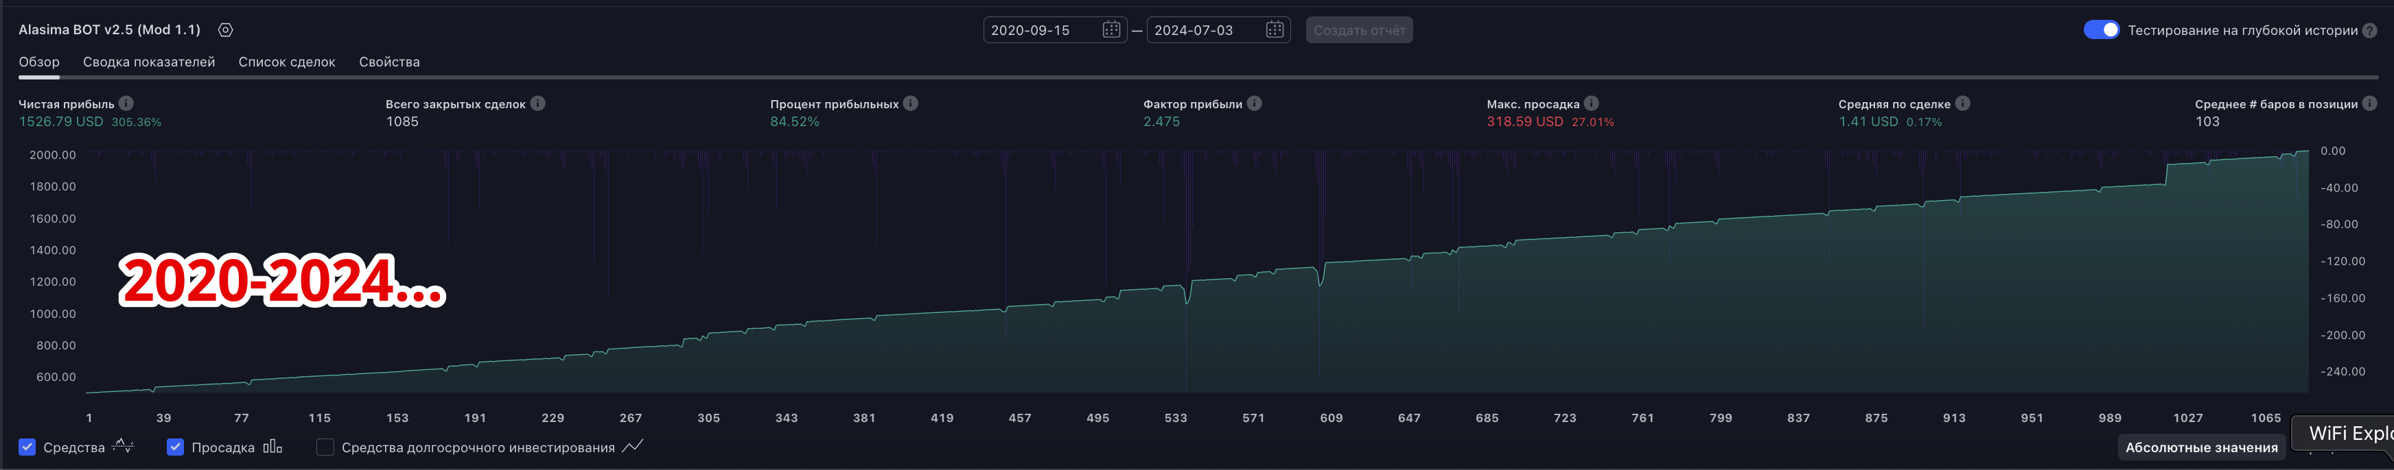
Task: Show info for Процент прибыльных
Action: [x=911, y=103]
